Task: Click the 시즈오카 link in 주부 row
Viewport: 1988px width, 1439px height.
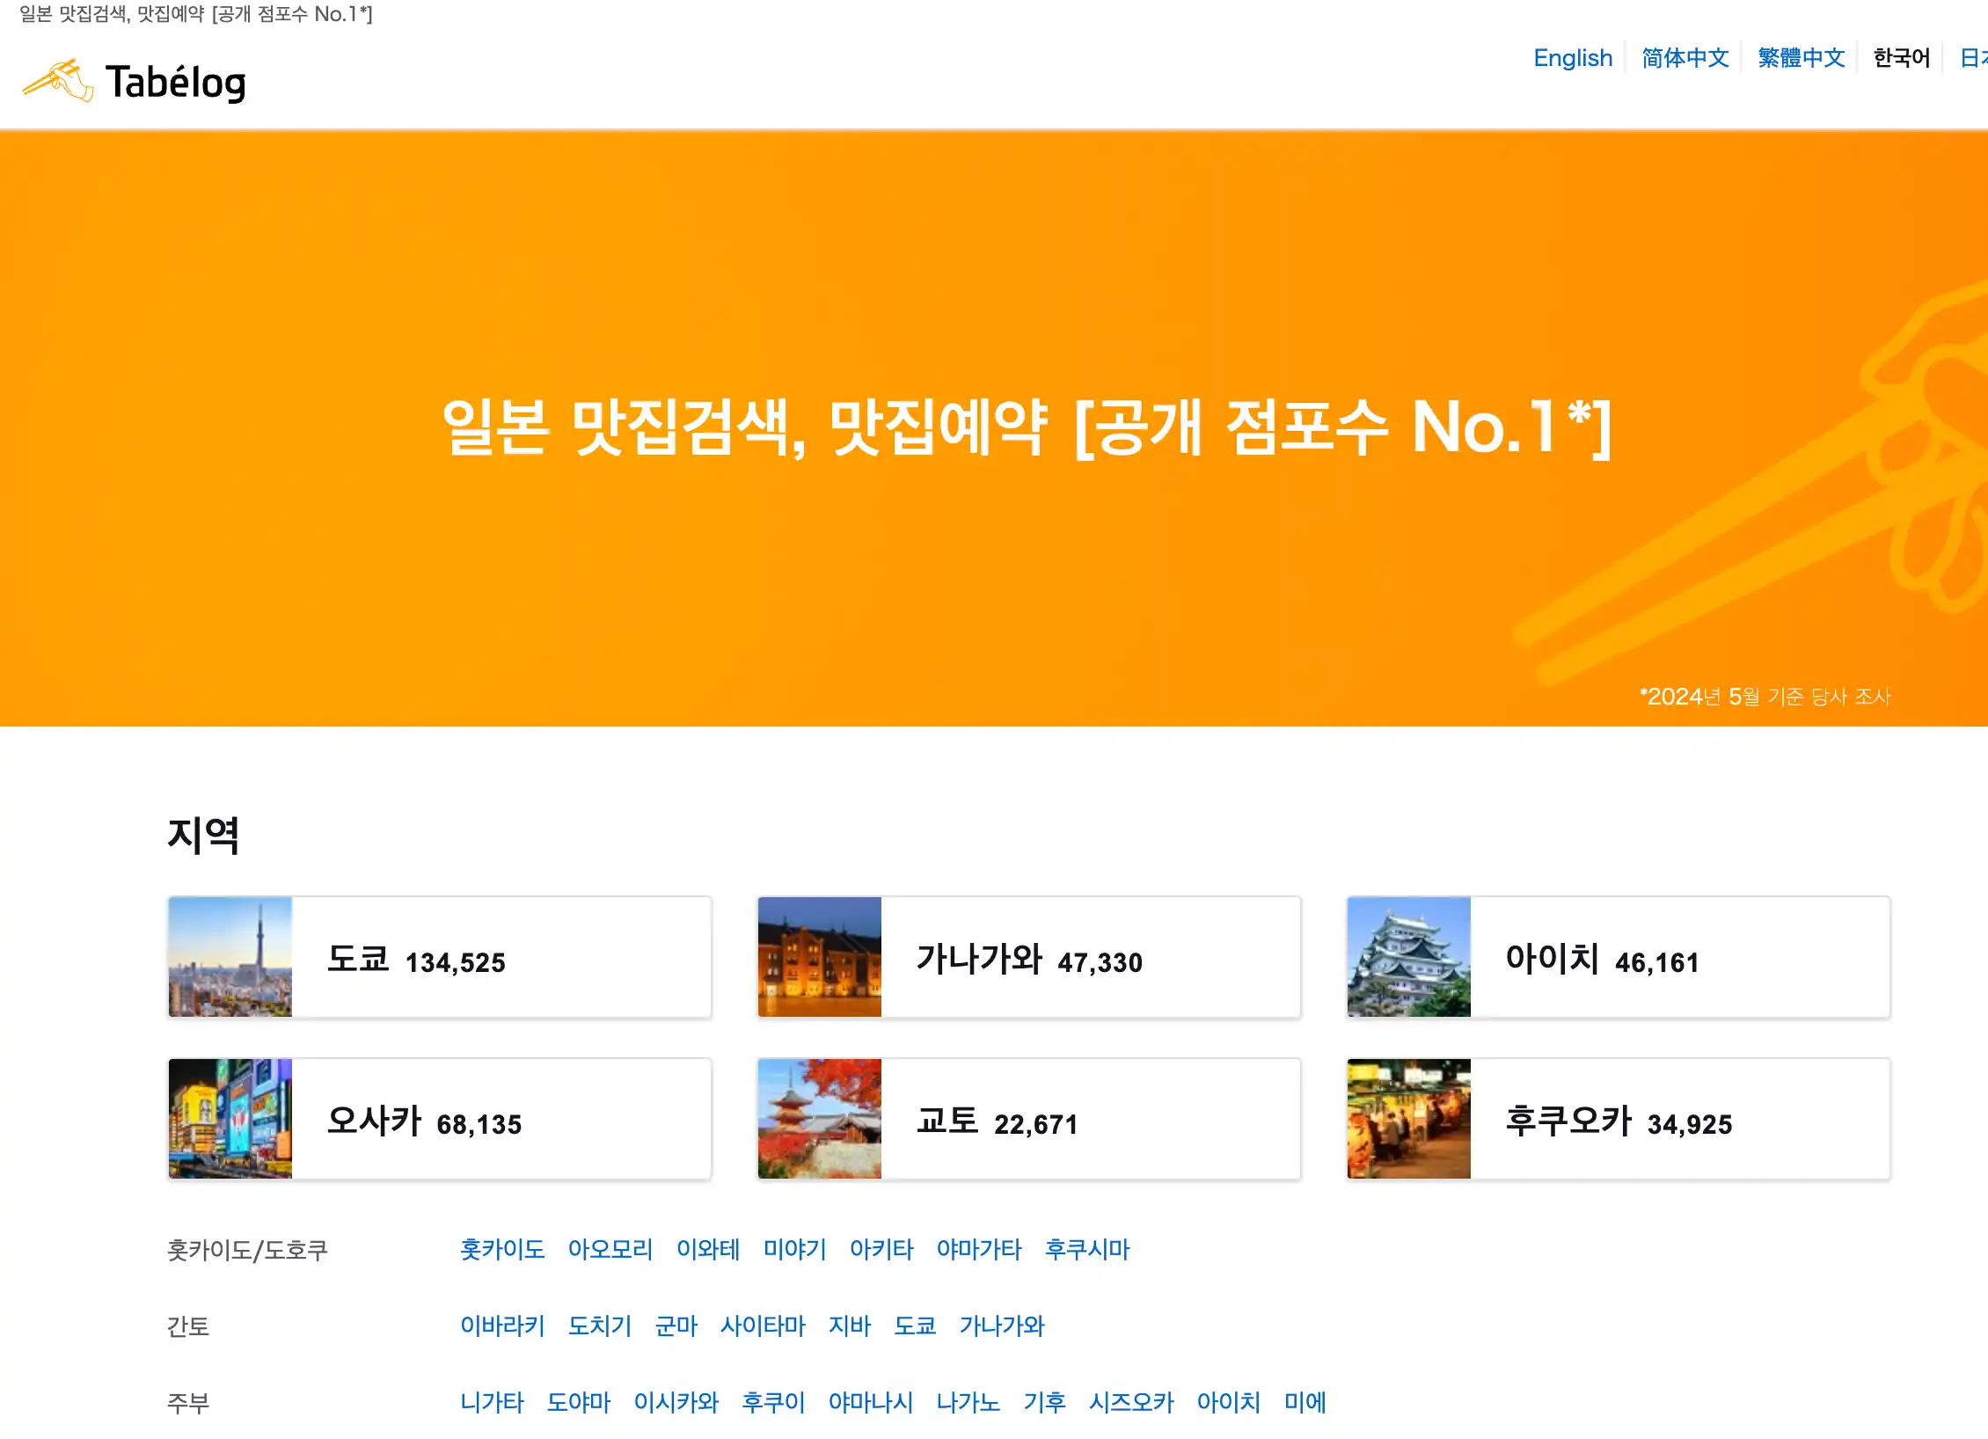Action: point(1131,1402)
